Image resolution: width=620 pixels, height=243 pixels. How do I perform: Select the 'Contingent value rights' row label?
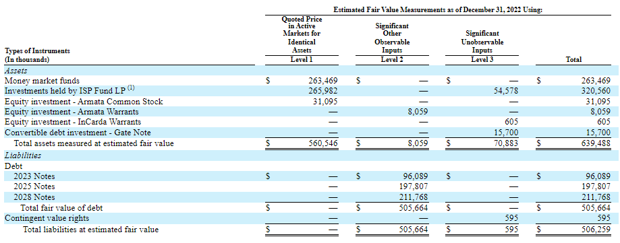click(47, 217)
